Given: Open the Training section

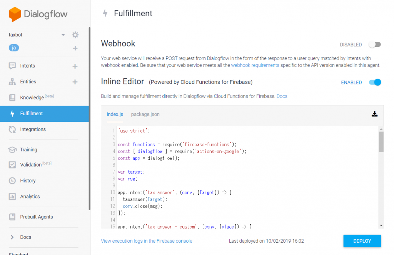Looking at the screenshot, I should click(x=28, y=149).
